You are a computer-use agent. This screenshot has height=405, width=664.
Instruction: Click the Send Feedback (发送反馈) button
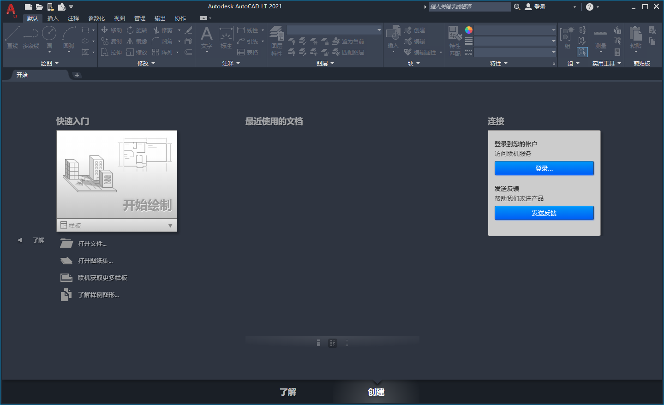click(544, 213)
